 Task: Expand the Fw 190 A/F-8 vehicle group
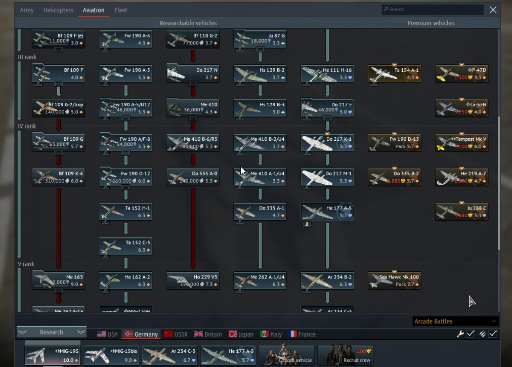click(x=125, y=153)
